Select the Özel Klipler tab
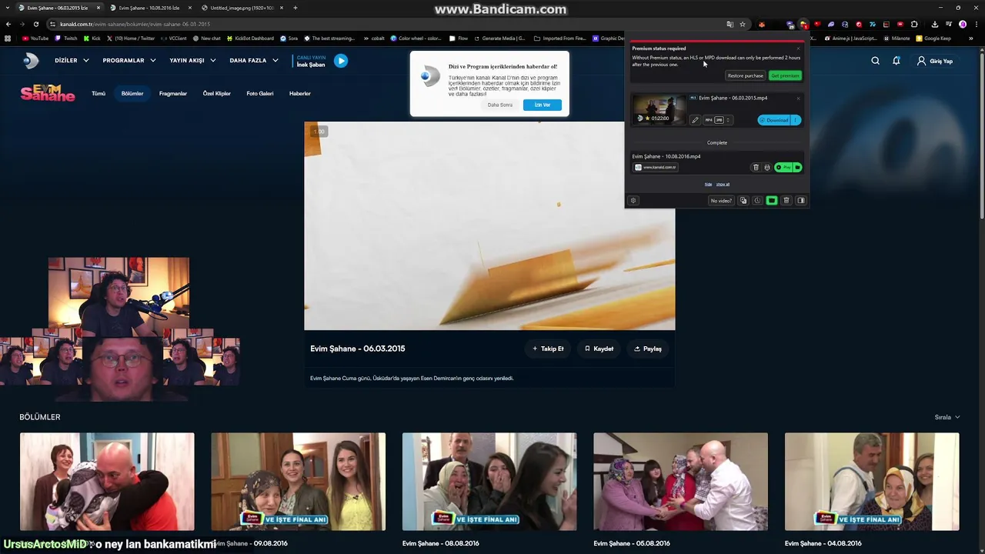The width and height of the screenshot is (985, 554). [217, 93]
